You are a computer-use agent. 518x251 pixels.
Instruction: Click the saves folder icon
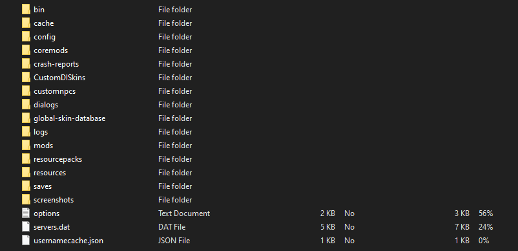coord(26,186)
